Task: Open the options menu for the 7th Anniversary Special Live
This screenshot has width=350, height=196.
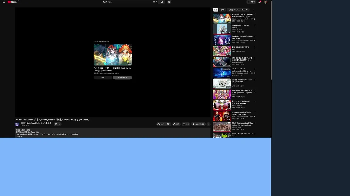Action: click(x=255, y=69)
